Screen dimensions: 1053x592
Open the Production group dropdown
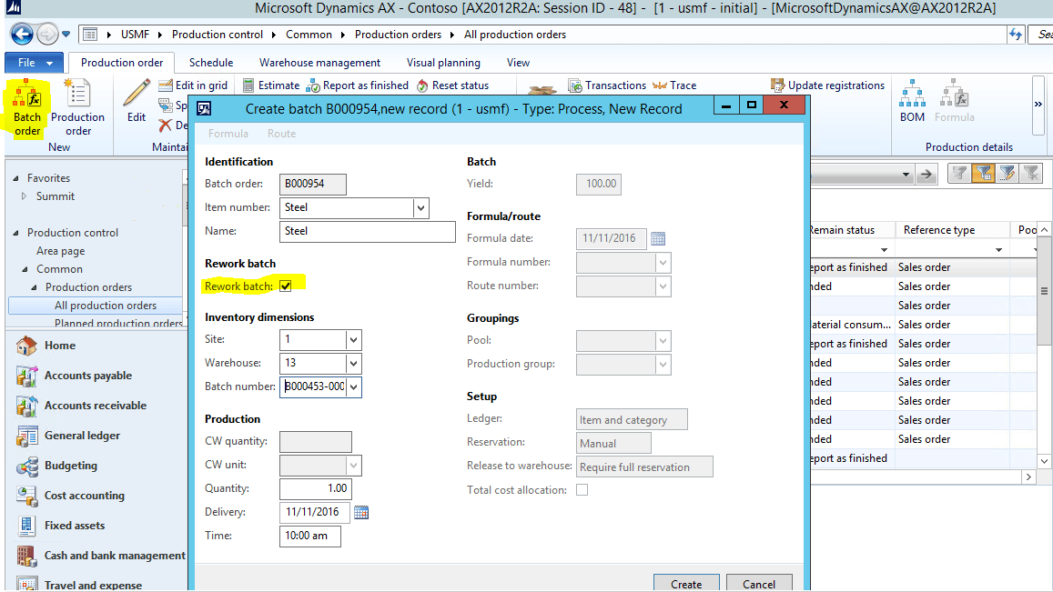point(663,364)
